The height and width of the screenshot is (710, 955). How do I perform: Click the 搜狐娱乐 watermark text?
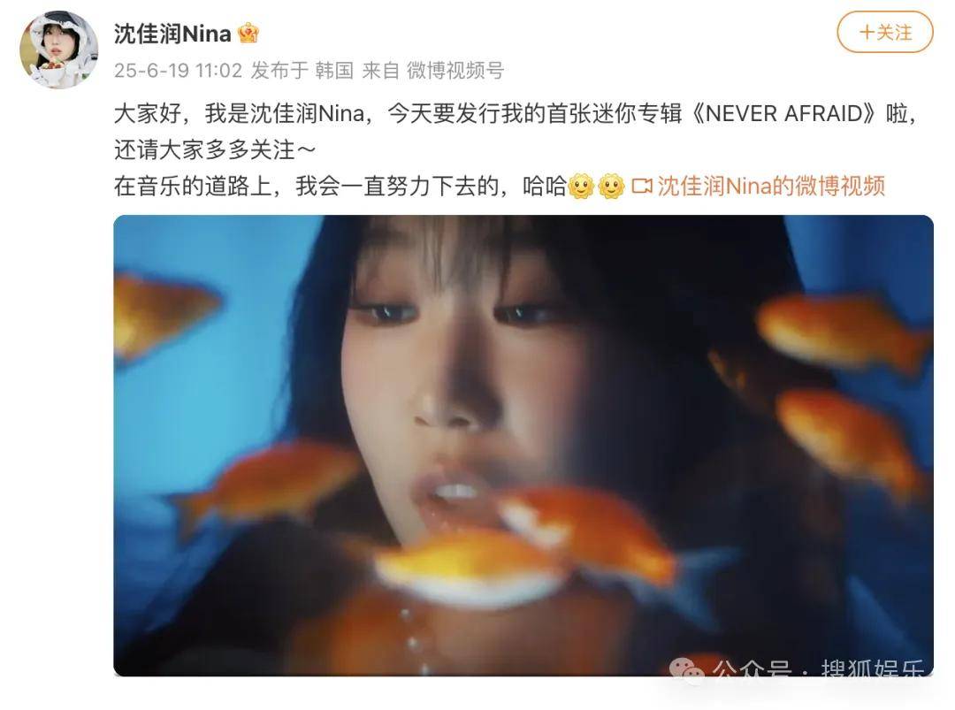pos(872,668)
